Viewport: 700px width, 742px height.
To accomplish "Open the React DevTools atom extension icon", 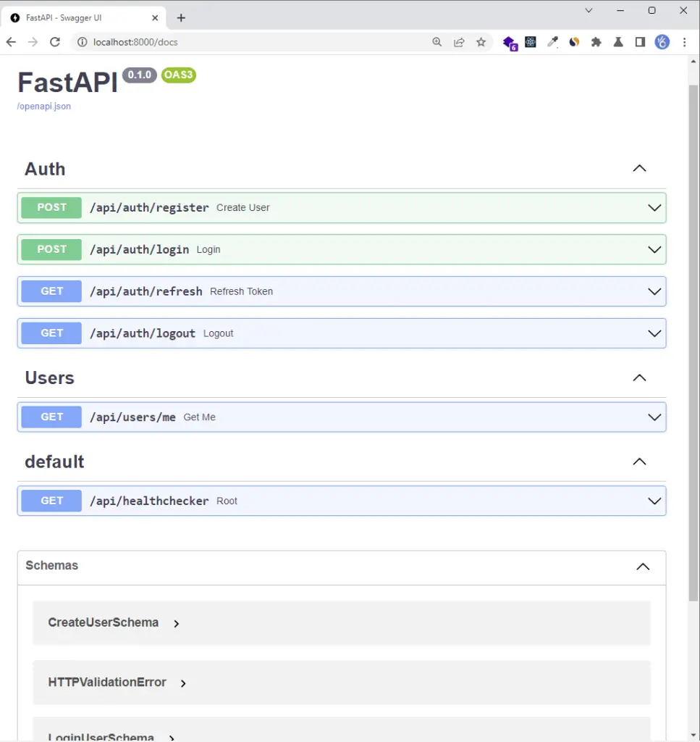I will click(x=531, y=42).
